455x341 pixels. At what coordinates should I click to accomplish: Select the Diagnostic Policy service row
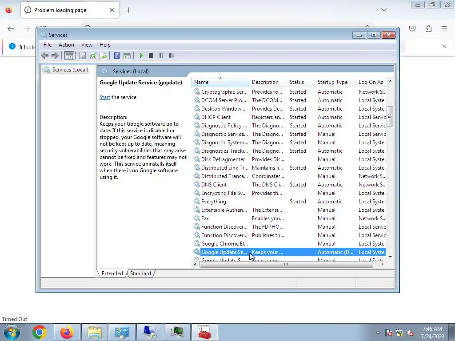(289, 126)
